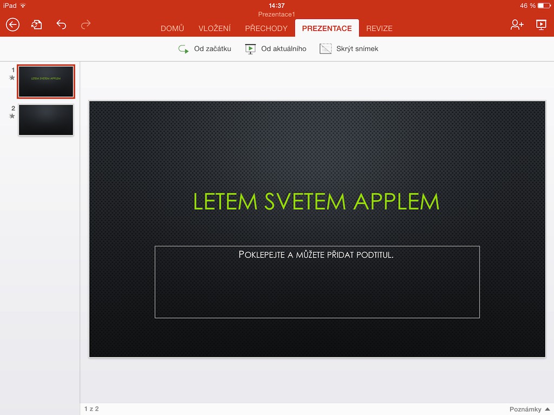554x415 pixels.
Task: Tap the battery indicator in status bar
Action: (x=544, y=5)
